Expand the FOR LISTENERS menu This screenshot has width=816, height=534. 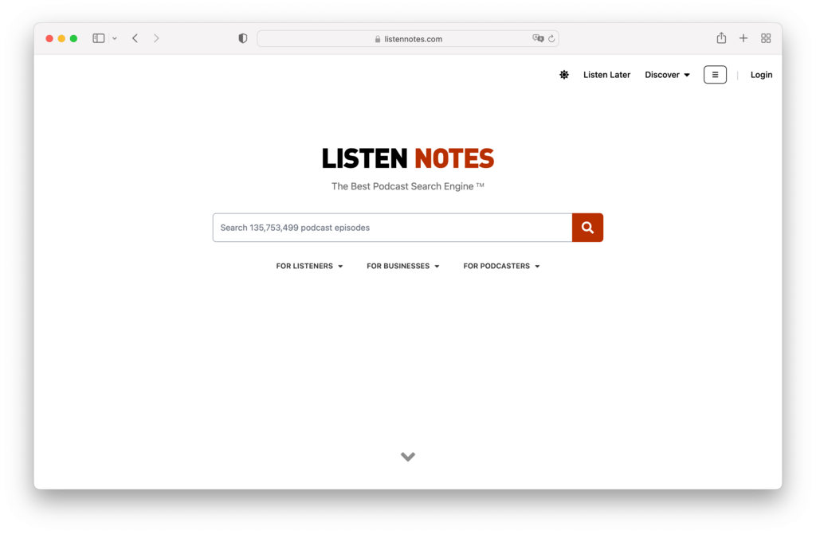click(x=310, y=266)
